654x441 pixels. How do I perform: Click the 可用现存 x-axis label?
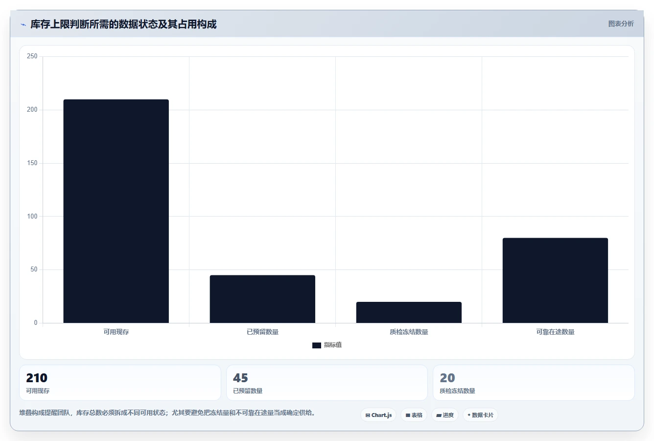(116, 332)
